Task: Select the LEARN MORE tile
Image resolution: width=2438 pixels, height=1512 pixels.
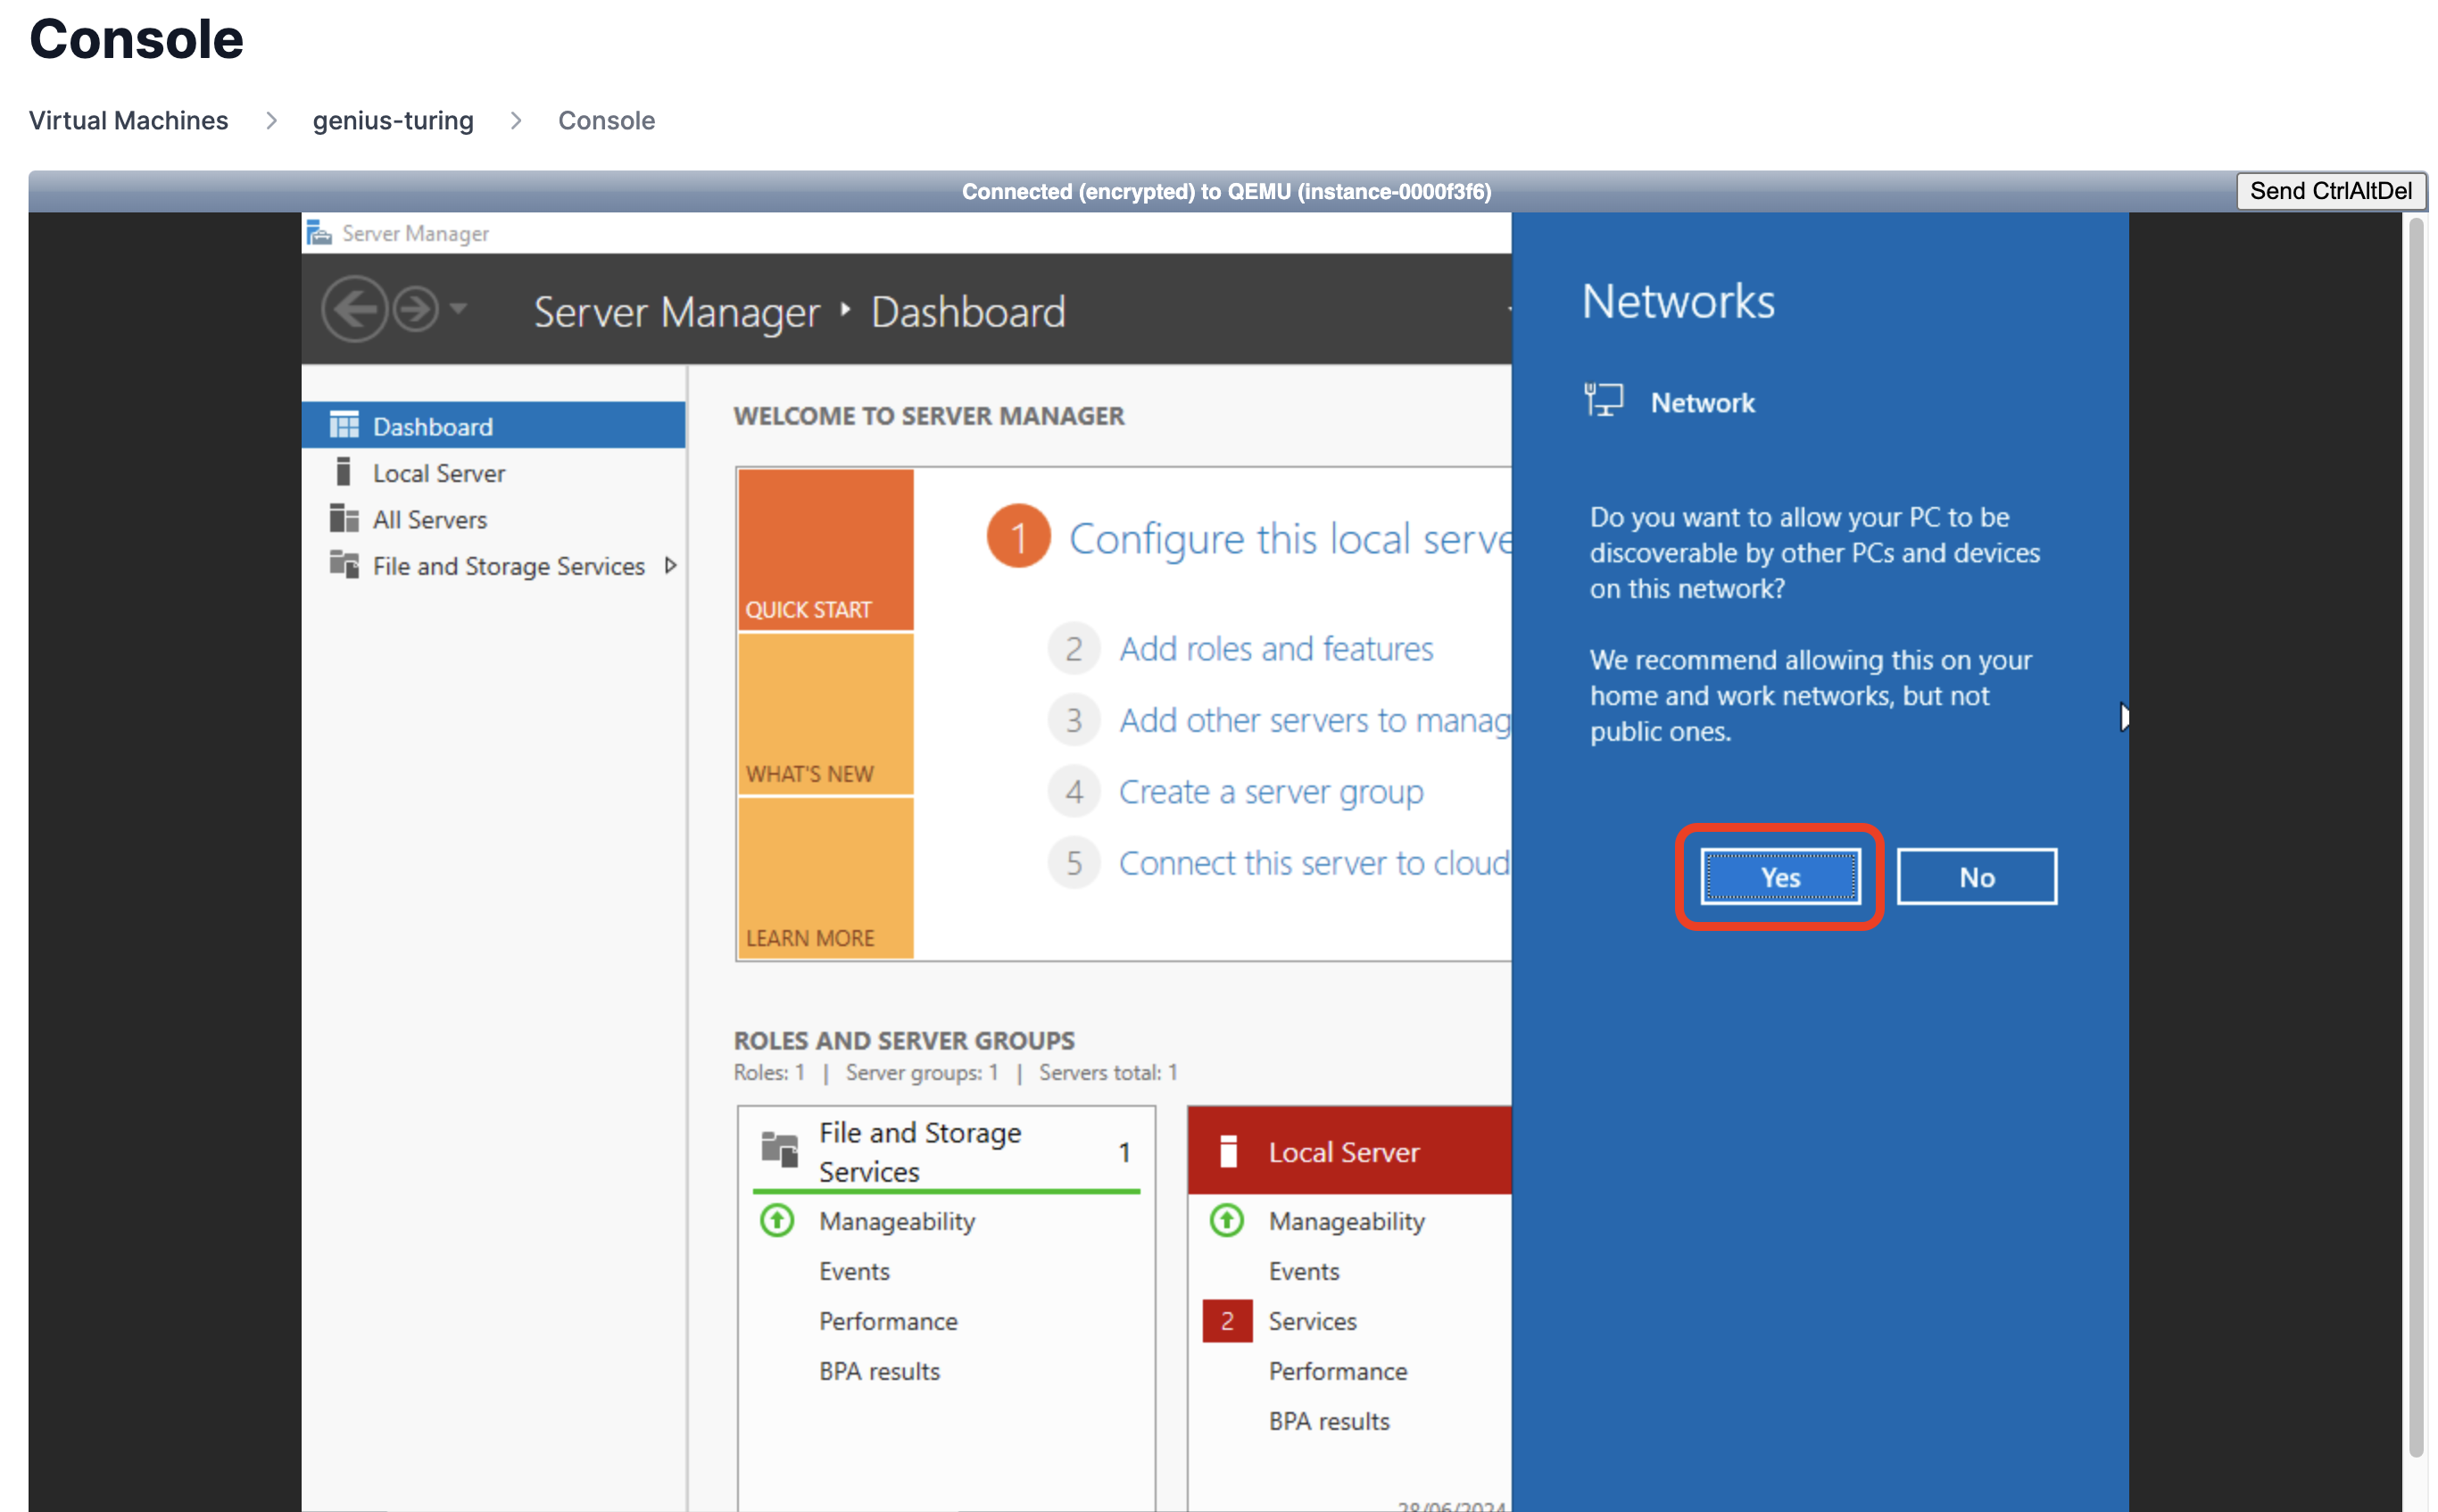Action: (825, 878)
